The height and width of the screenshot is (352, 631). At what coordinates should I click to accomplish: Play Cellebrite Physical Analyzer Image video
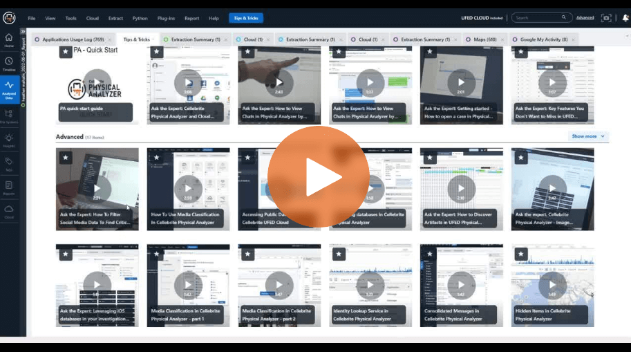click(x=552, y=189)
